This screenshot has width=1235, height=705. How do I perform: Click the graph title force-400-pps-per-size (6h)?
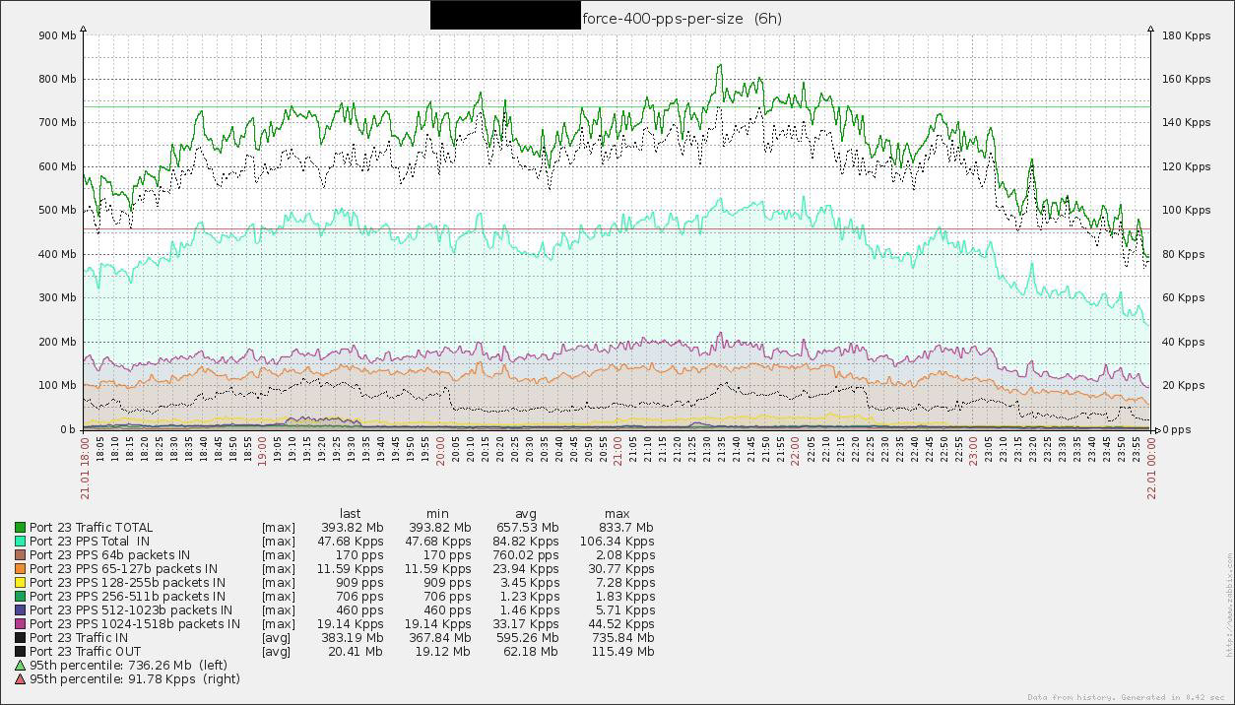click(682, 18)
